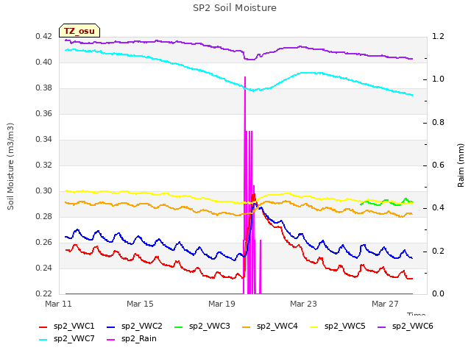The width and height of the screenshot is (471, 353).
Task: Click the 1.2 rain axis value
Action: (x=439, y=37)
